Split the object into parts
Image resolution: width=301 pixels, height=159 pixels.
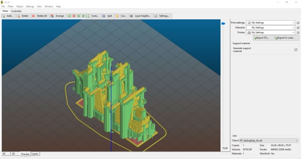pos(108,16)
